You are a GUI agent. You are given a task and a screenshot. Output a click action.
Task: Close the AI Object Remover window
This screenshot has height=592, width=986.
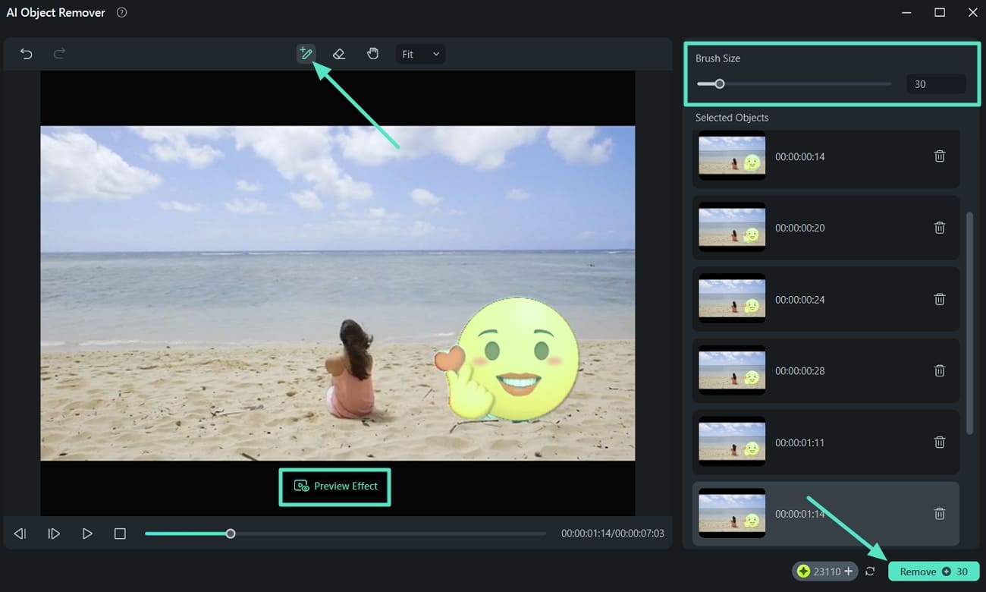[x=972, y=12]
